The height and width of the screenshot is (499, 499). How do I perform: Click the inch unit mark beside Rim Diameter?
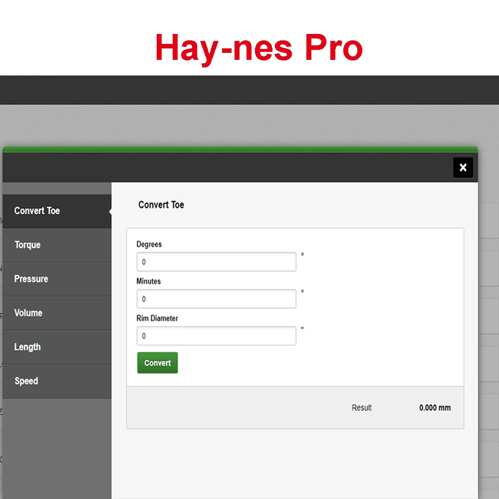(x=302, y=328)
